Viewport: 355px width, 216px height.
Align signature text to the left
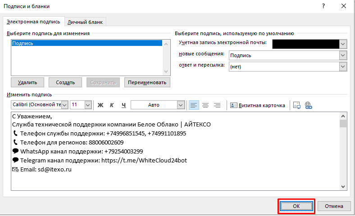[194, 105]
